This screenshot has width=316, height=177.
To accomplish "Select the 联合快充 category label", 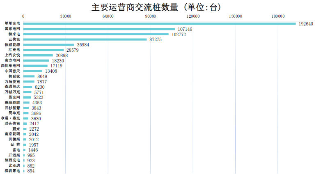I will tap(12, 124).
